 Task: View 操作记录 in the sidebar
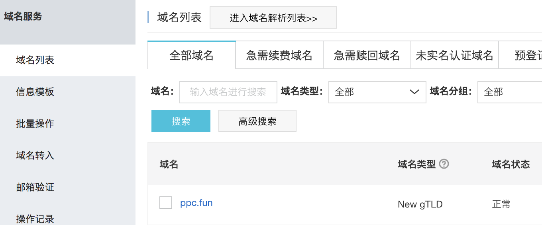[35, 218]
